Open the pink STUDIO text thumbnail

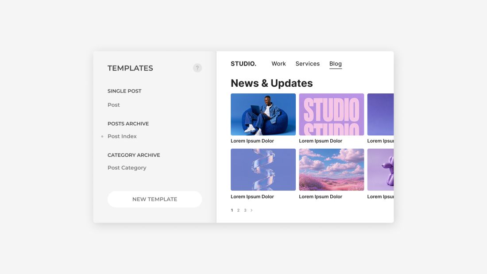(332, 114)
